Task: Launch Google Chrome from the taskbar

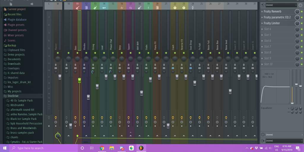Action: pyautogui.click(x=102, y=148)
